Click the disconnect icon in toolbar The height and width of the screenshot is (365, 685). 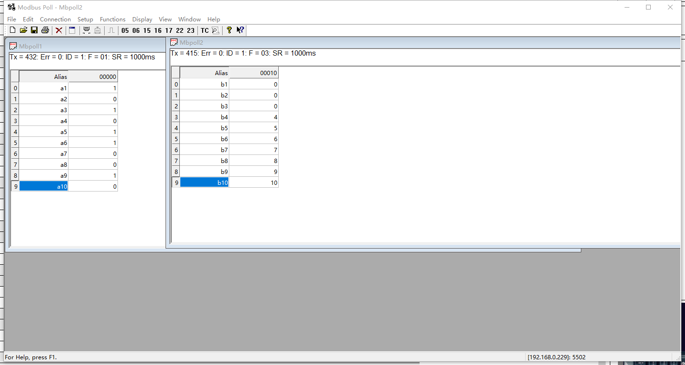[98, 30]
